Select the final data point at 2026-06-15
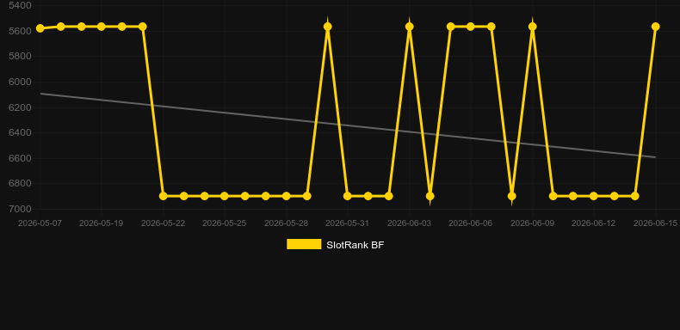Image resolution: width=680 pixels, height=330 pixels. coord(656,27)
